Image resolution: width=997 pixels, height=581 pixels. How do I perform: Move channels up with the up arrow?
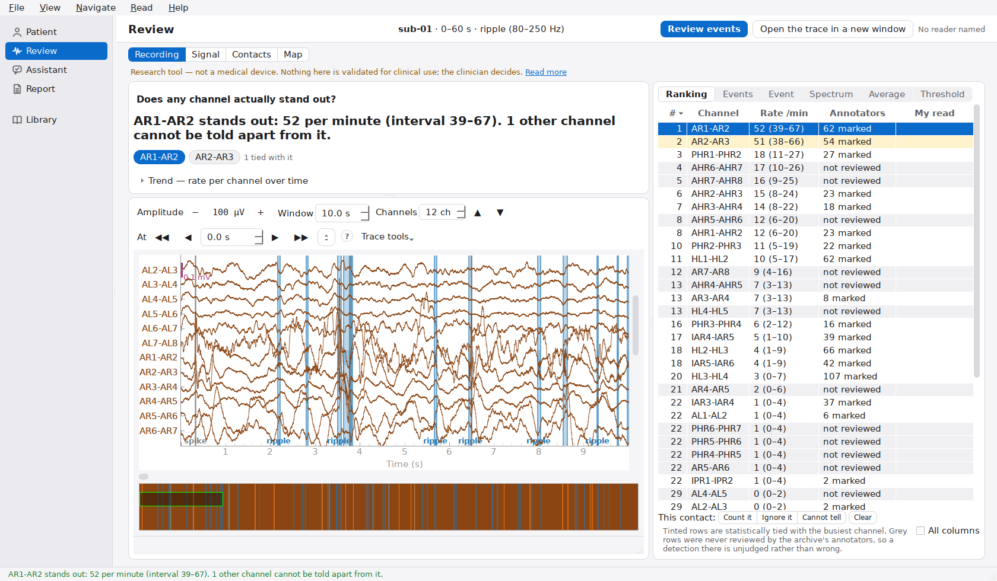pos(478,213)
